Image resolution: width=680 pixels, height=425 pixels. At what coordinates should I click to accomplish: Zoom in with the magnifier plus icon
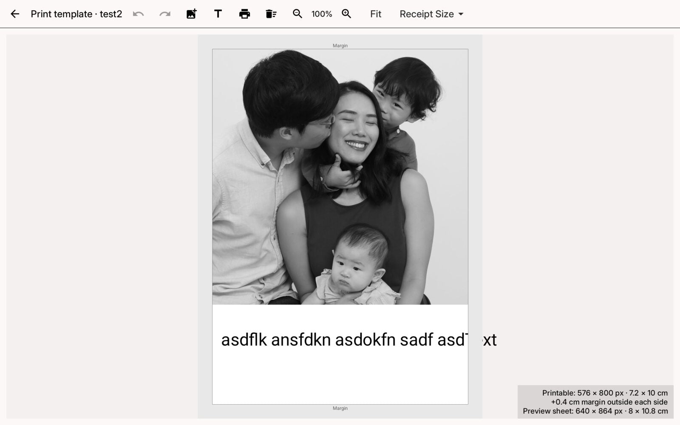[x=346, y=14]
